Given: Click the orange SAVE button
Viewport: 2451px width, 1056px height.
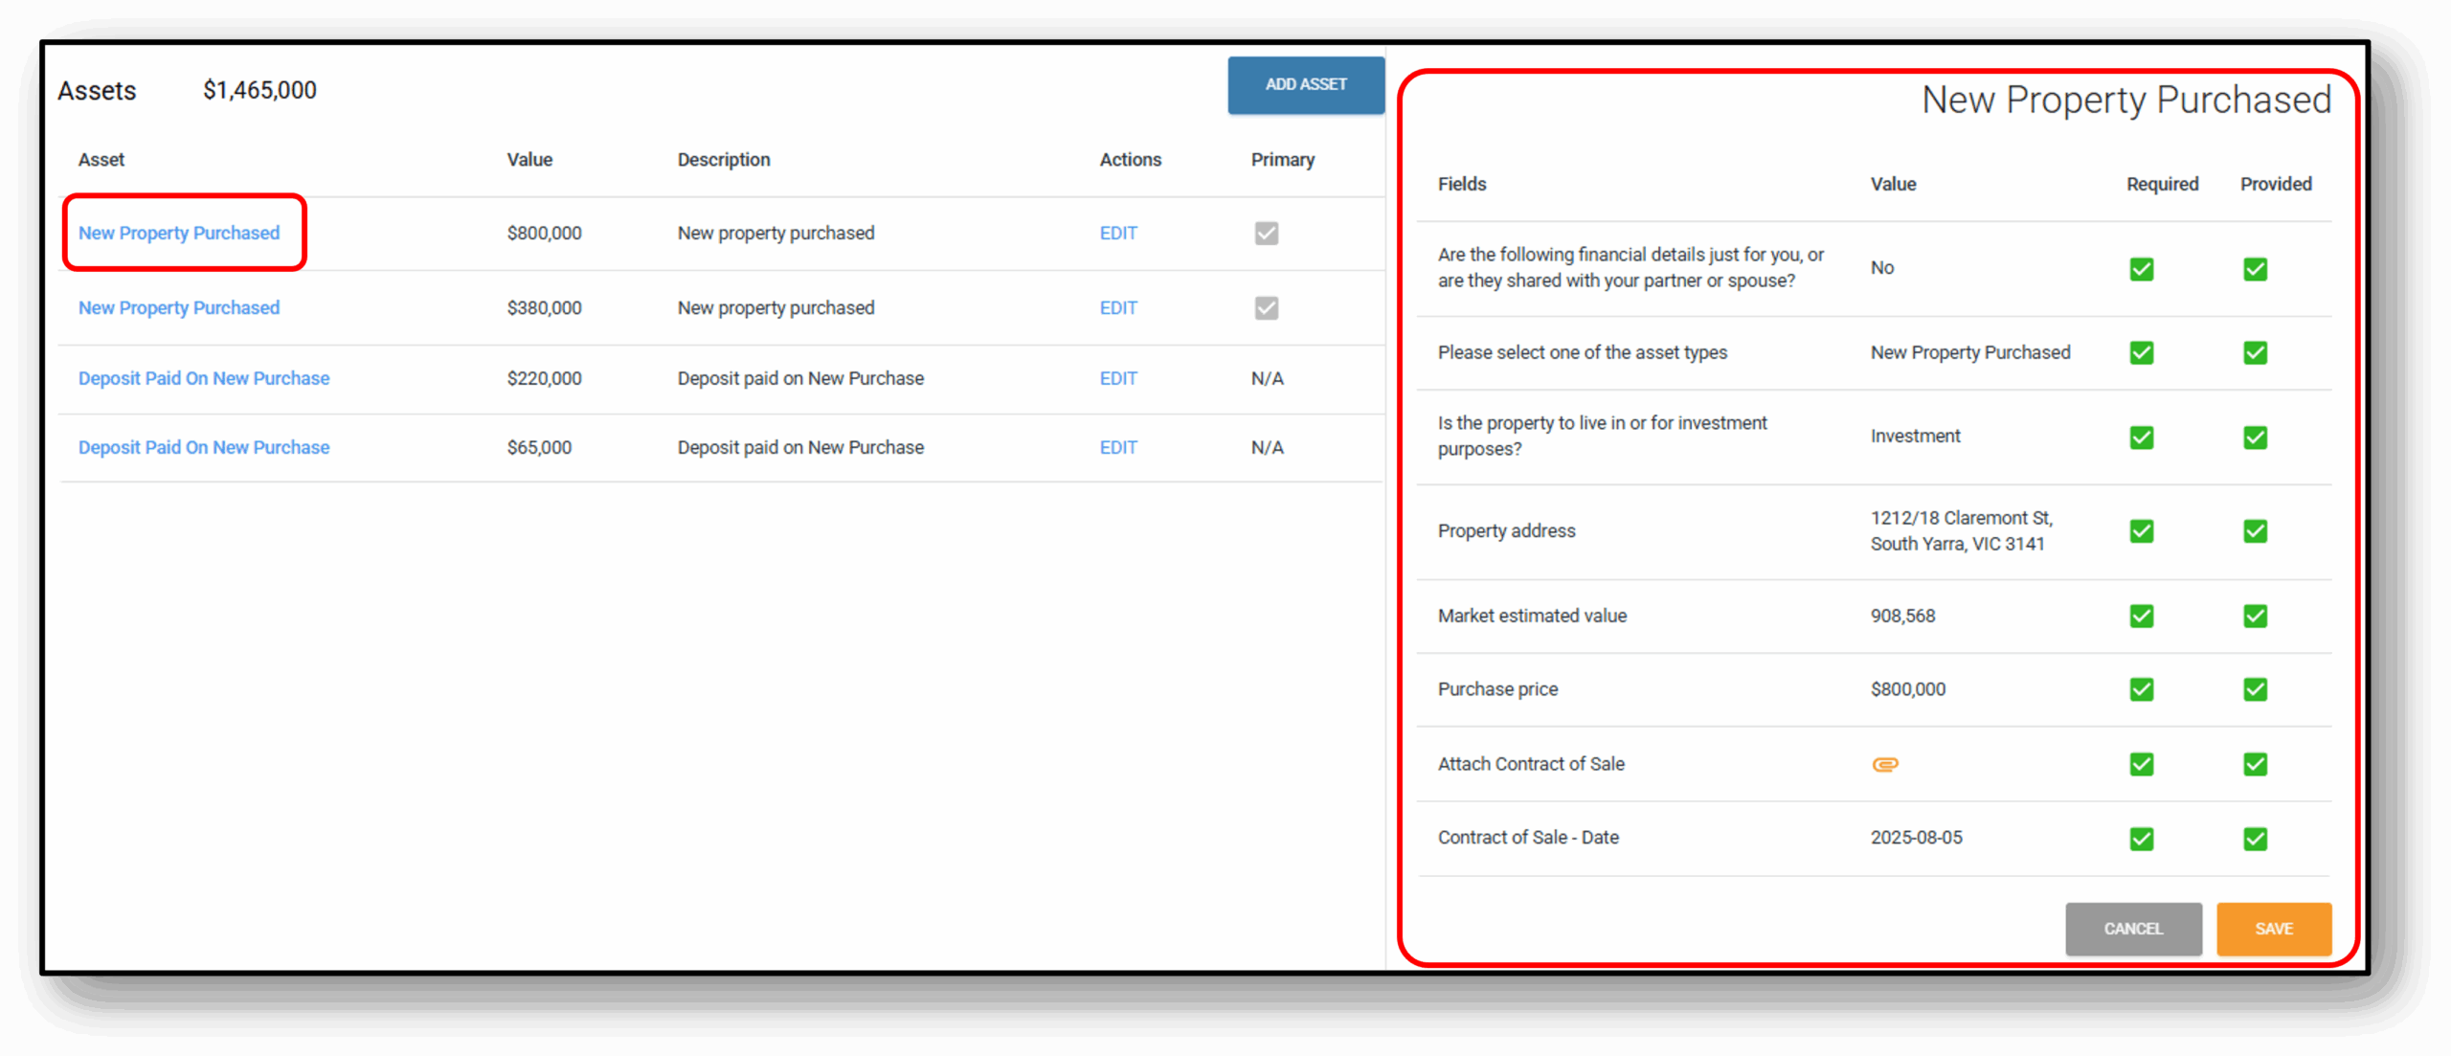Looking at the screenshot, I should [x=2273, y=929].
